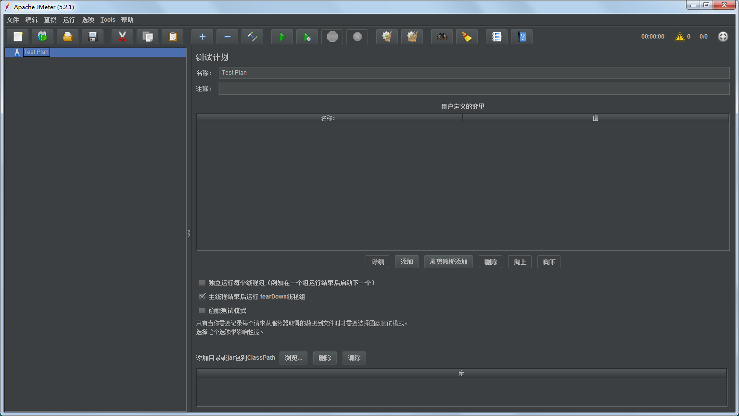The width and height of the screenshot is (739, 416).
Task: Open the Templates icon in the toolbar
Action: coord(43,37)
